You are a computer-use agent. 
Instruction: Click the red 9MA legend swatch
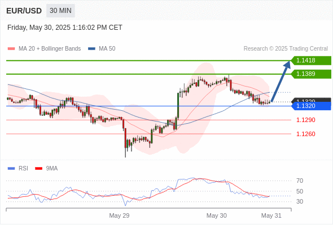click(38, 169)
